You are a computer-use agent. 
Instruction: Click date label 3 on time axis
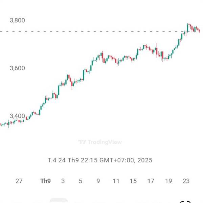coord(63,181)
